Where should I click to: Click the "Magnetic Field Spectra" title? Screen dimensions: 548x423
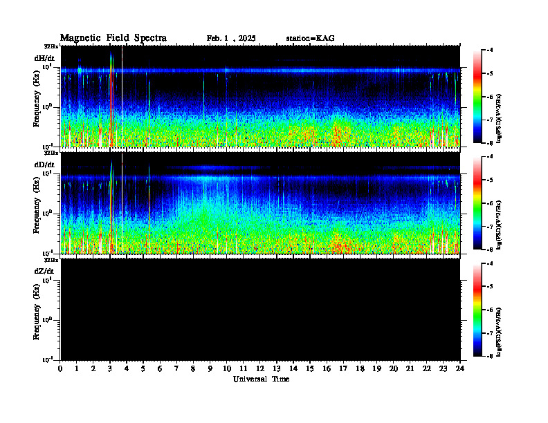(113, 38)
